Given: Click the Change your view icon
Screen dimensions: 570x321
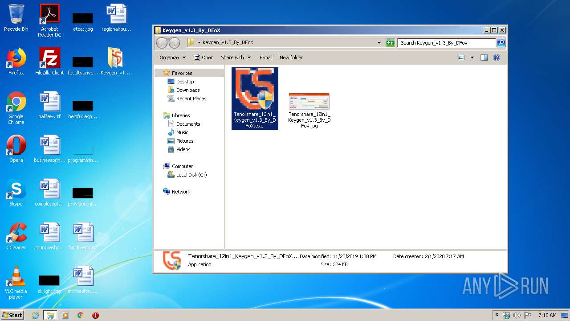Looking at the screenshot, I should [x=461, y=58].
